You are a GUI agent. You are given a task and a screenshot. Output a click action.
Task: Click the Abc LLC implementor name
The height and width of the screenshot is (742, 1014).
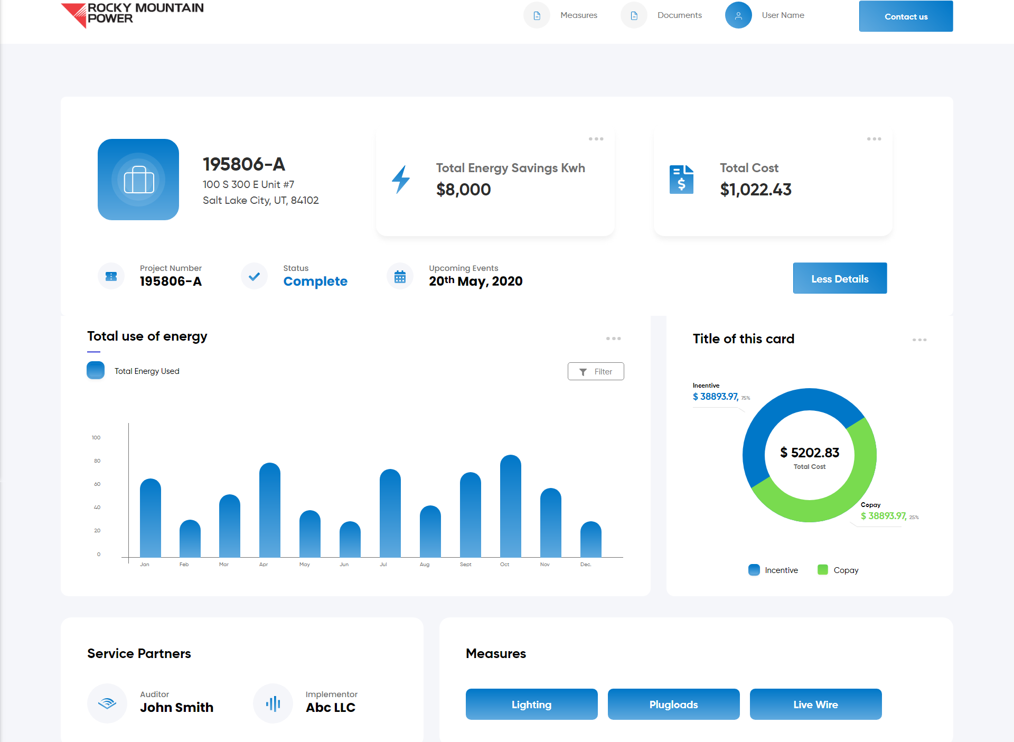[331, 708]
